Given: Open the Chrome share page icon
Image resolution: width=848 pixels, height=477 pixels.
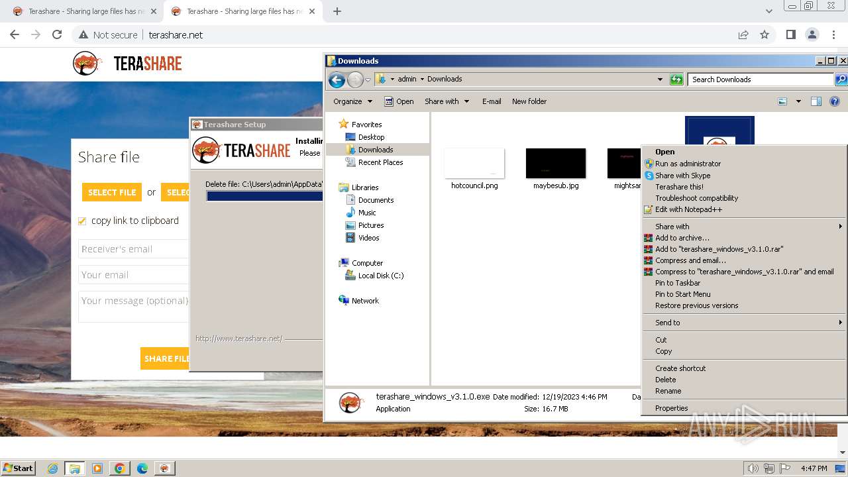Looking at the screenshot, I should point(743,34).
